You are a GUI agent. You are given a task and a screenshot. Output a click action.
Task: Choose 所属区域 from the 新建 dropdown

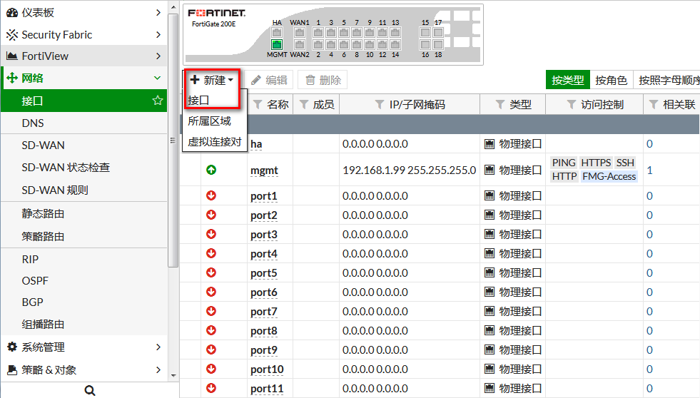point(209,121)
